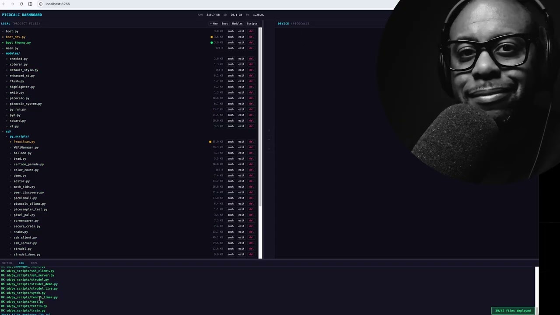Push WiFiManager.py script

coord(231,147)
